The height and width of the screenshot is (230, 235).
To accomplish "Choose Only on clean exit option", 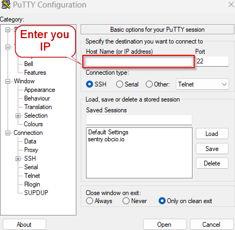I will 162,201.
